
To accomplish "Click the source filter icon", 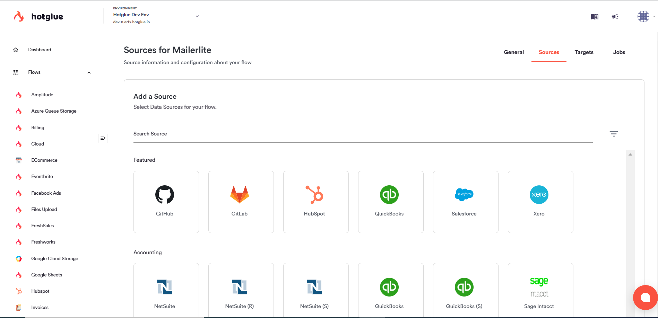I will pyautogui.click(x=614, y=134).
